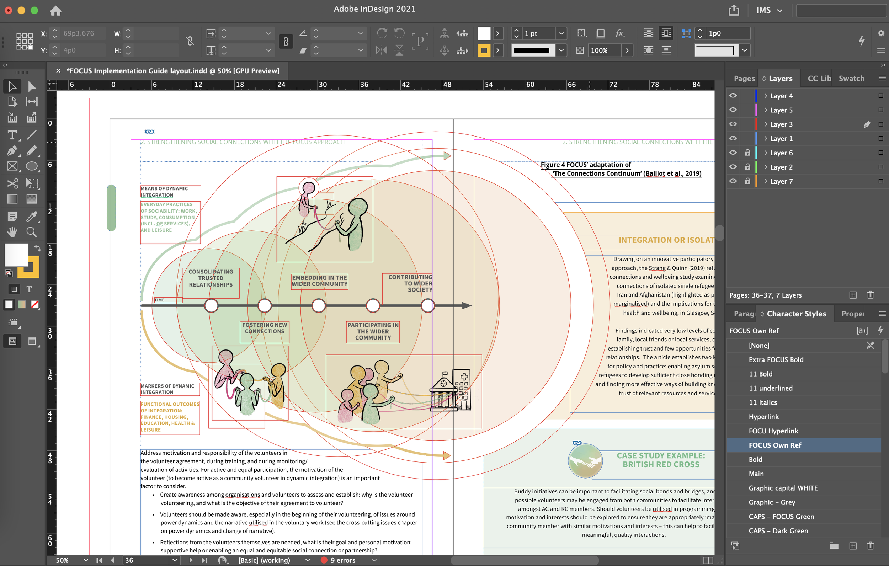Open the 9 errors preflight status
The image size is (889, 566).
342,560
